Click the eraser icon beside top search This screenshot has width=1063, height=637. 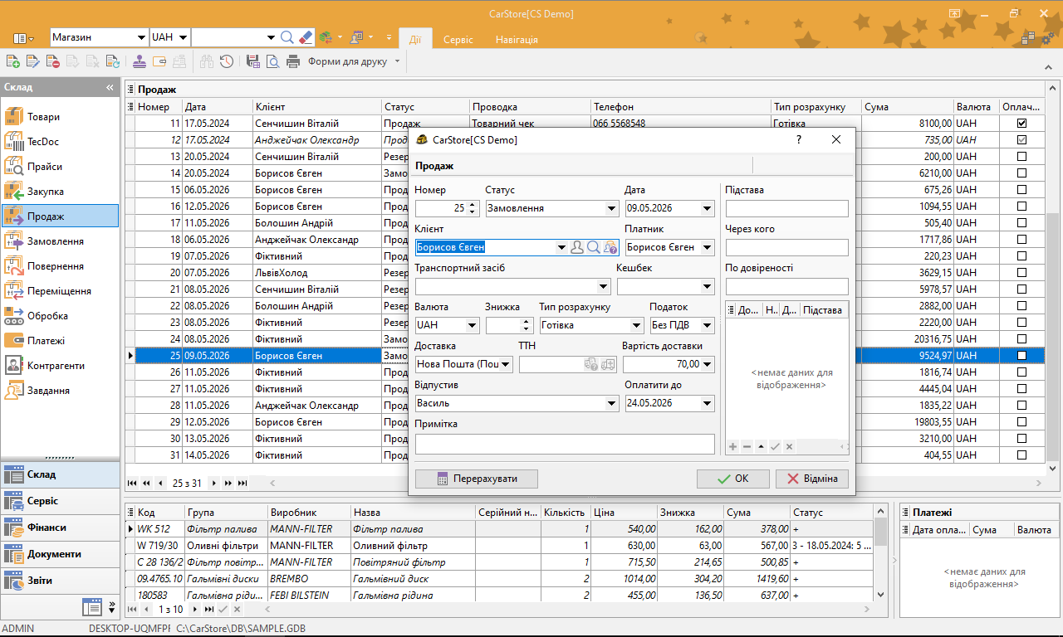pyautogui.click(x=305, y=37)
